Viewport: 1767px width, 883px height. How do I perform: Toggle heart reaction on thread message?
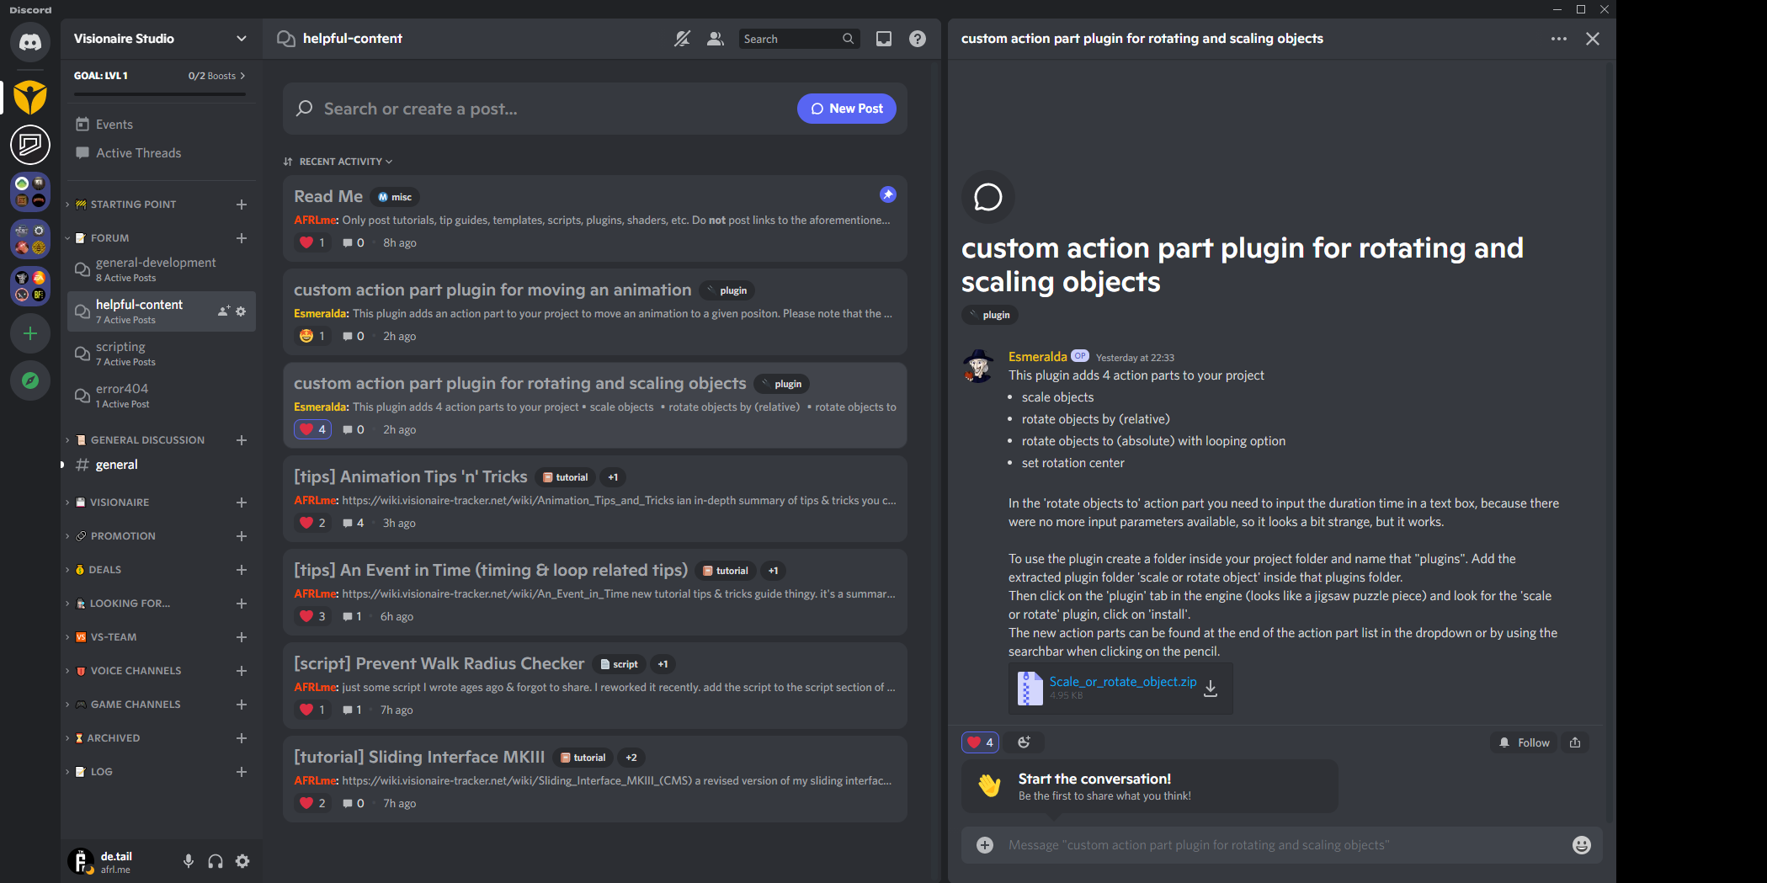click(x=981, y=742)
